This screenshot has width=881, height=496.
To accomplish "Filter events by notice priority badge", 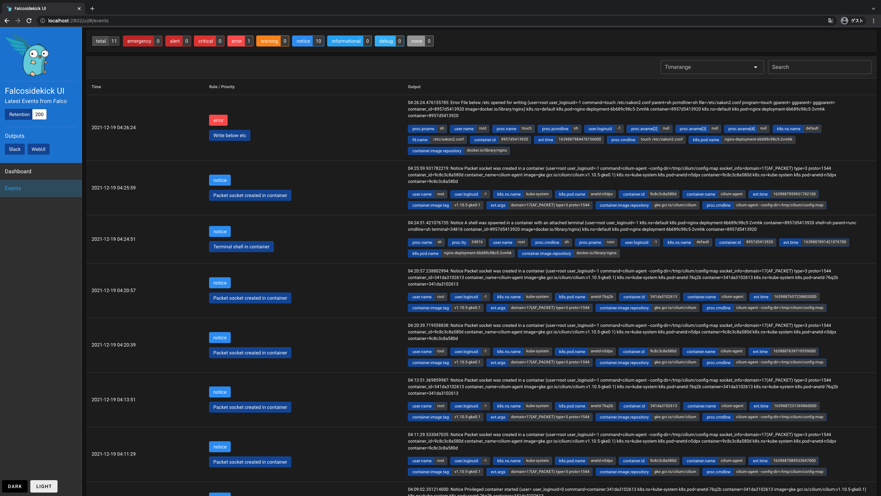I will click(308, 41).
